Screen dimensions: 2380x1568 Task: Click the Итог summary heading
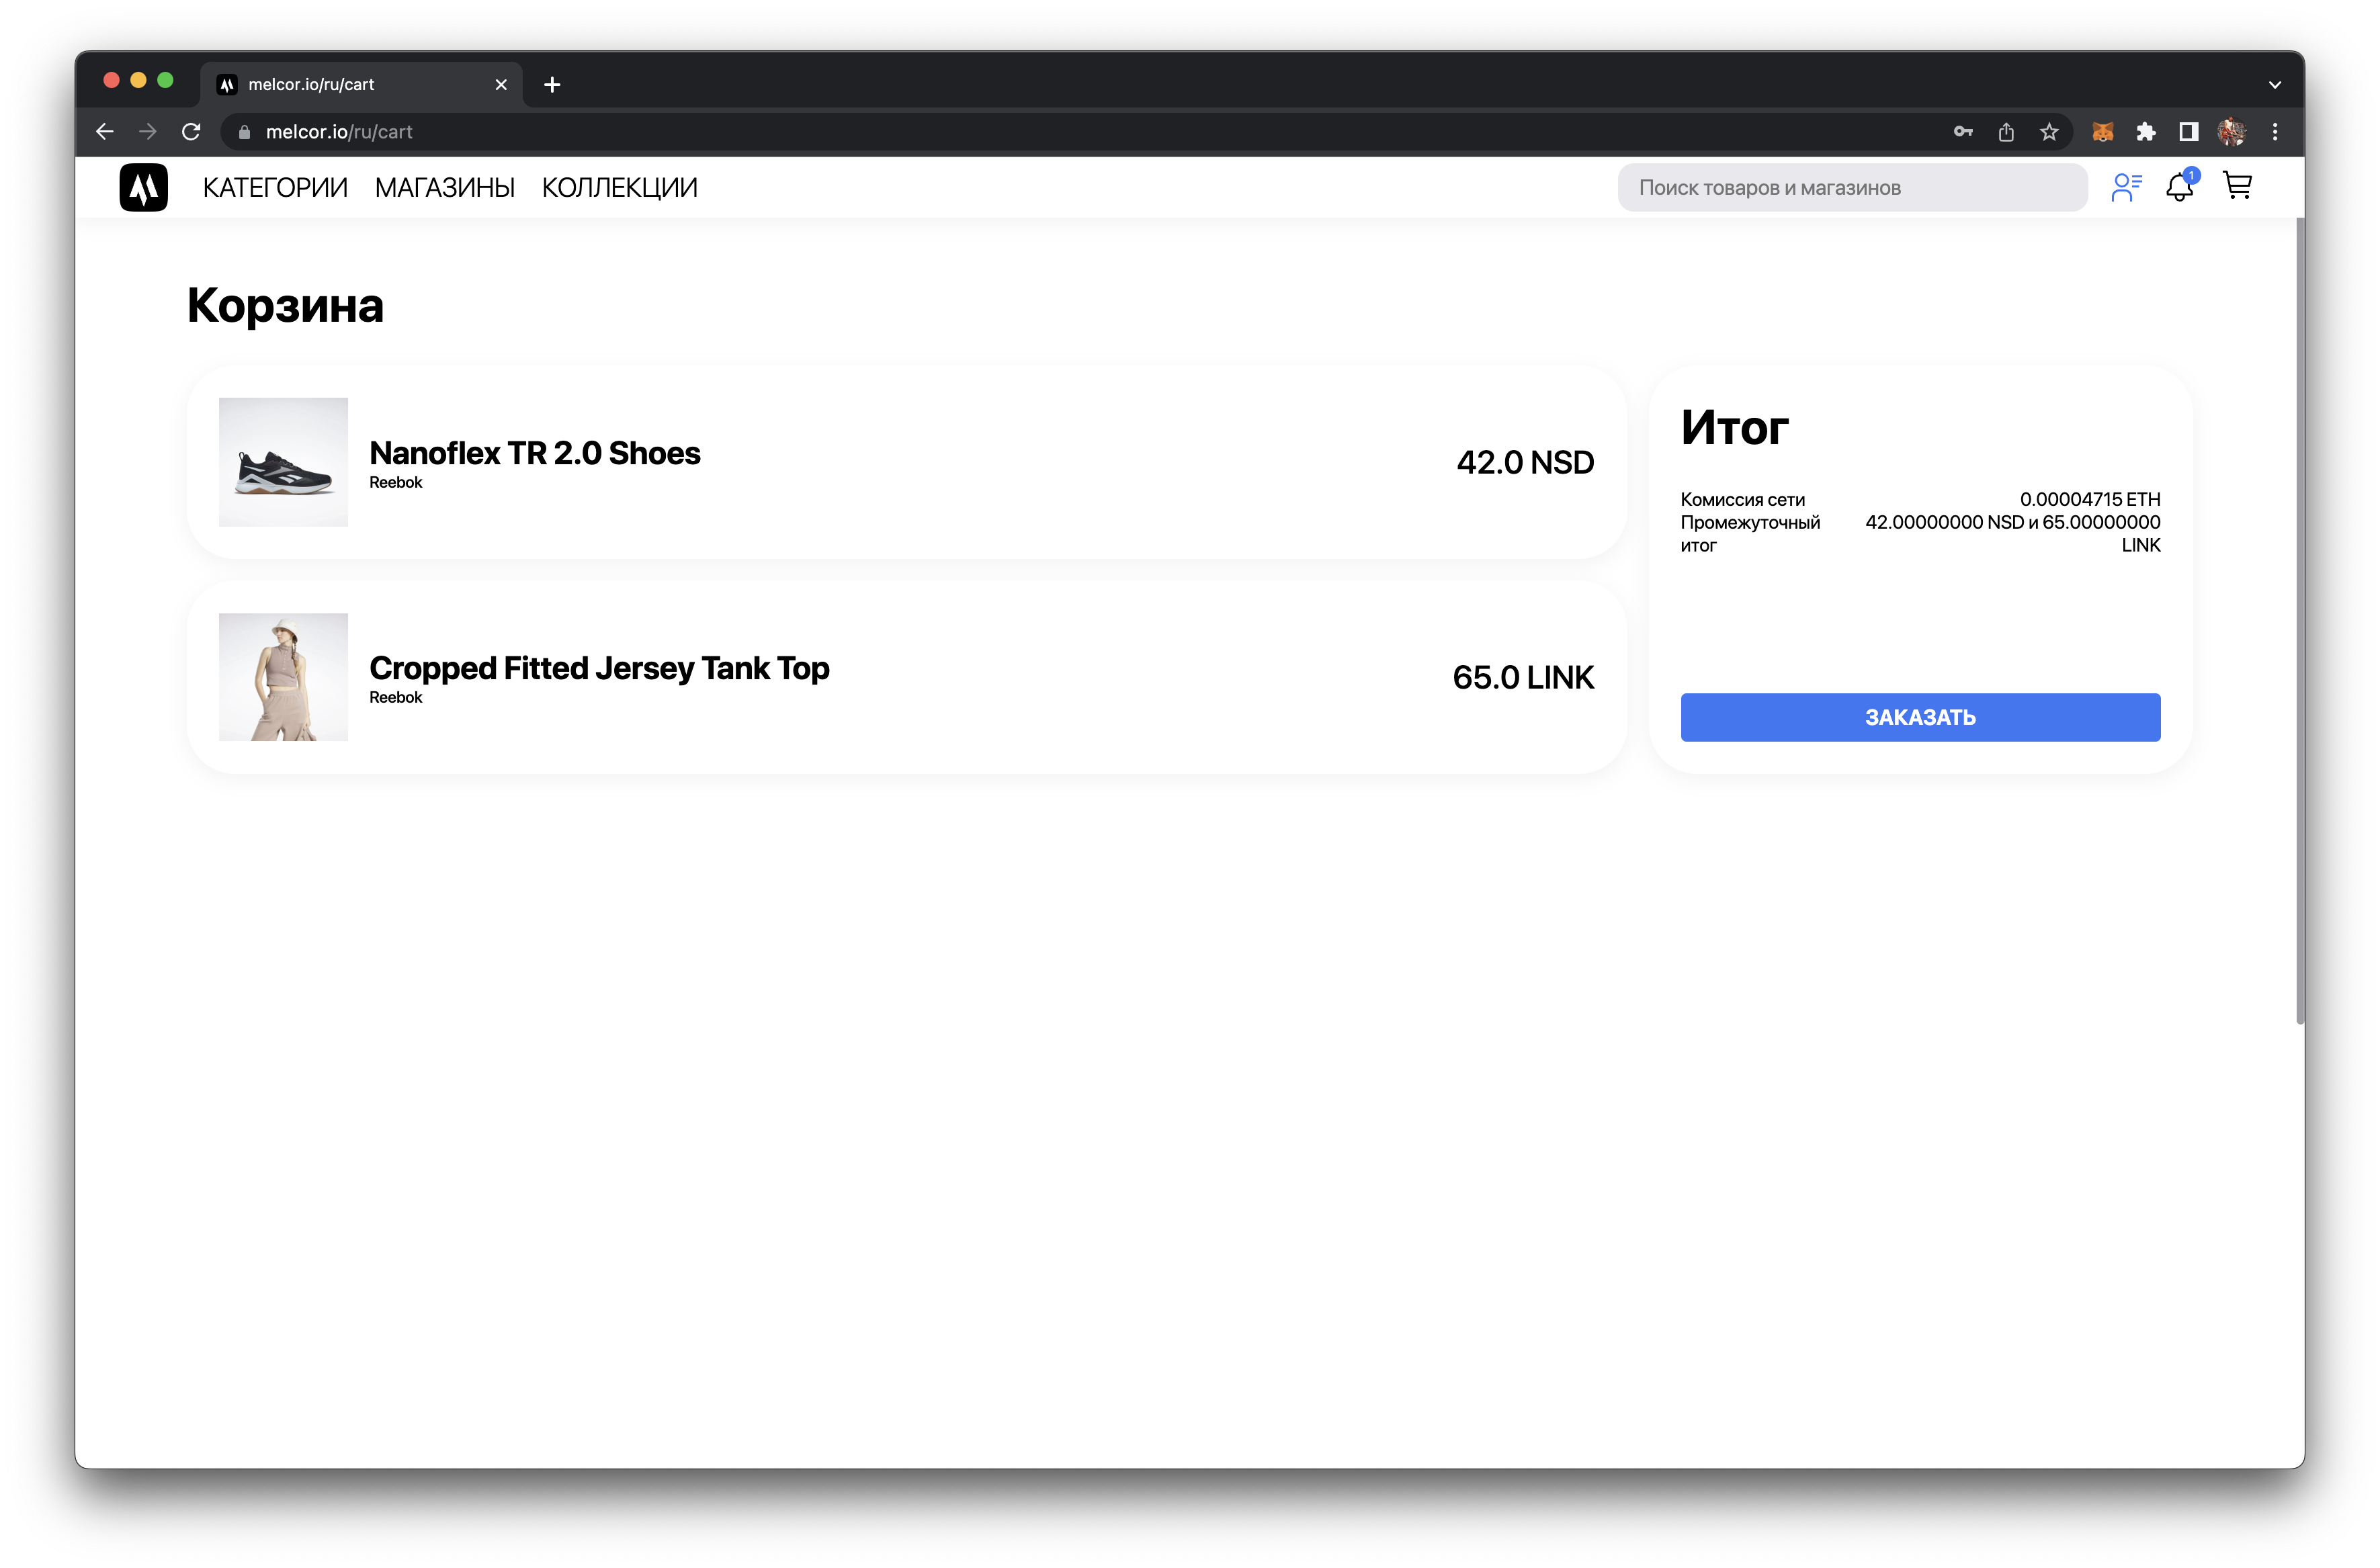(x=1734, y=427)
